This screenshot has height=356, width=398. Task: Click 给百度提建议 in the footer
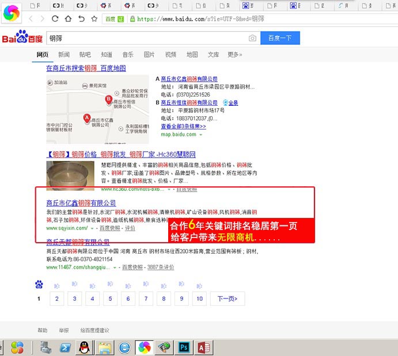coord(94,330)
